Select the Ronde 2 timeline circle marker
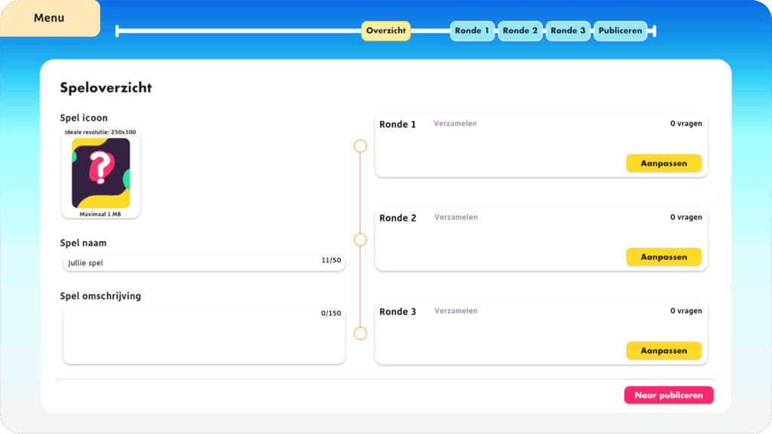The width and height of the screenshot is (772, 434). click(360, 240)
